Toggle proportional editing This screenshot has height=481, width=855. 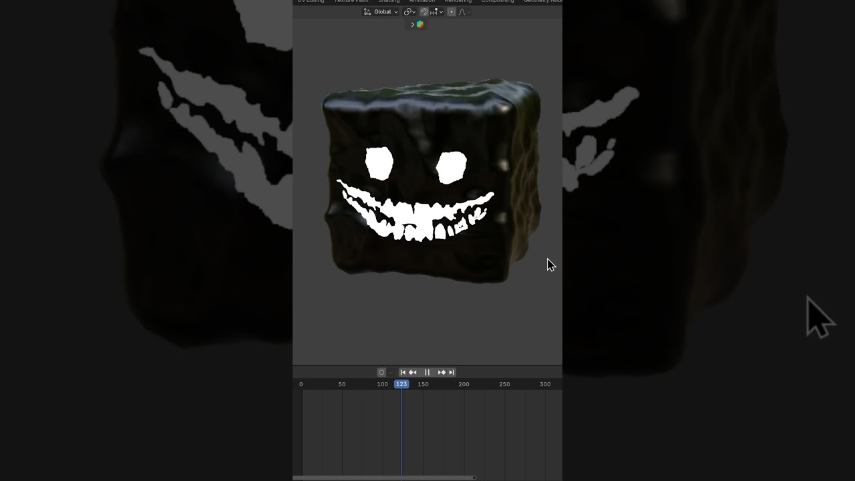[452, 12]
